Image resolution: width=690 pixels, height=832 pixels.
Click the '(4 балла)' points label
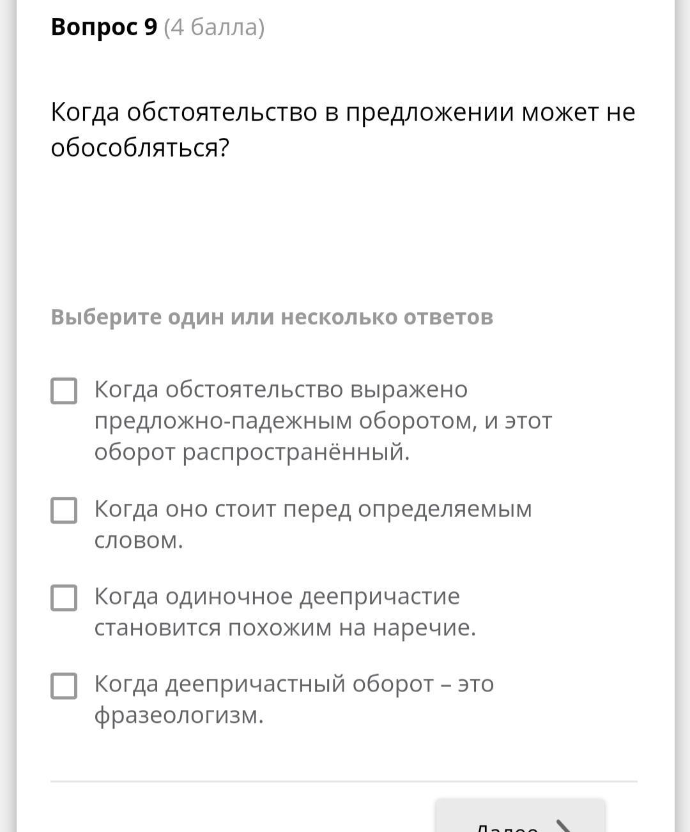tap(214, 27)
